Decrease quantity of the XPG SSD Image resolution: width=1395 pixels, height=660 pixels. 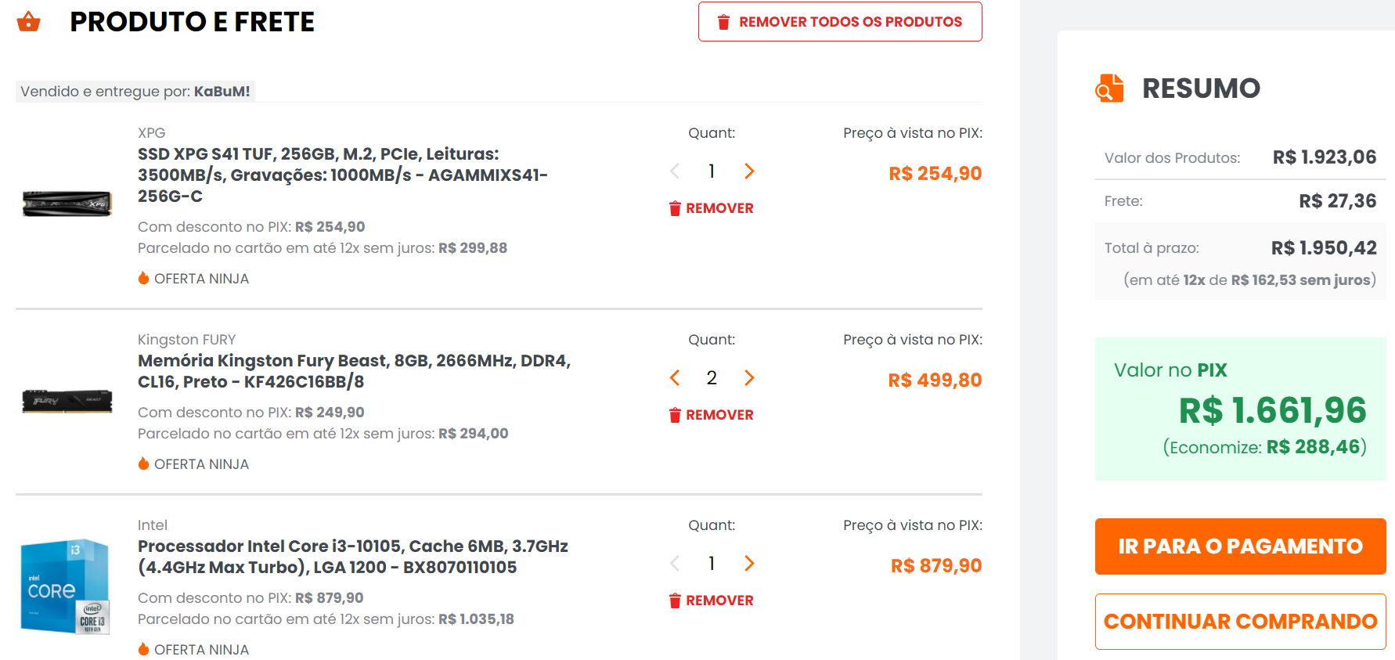(x=675, y=171)
